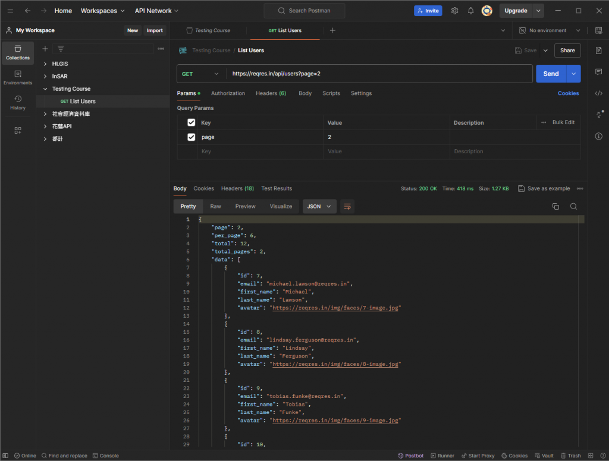Uncheck the page parameter checkbox
The height and width of the screenshot is (461, 609).
tap(191, 137)
